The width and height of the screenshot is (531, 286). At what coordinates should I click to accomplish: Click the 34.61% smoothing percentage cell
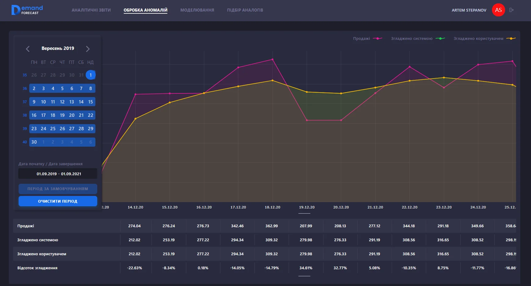[x=306, y=268]
